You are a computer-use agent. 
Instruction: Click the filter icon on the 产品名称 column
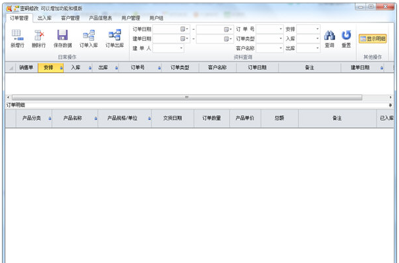tap(96, 119)
